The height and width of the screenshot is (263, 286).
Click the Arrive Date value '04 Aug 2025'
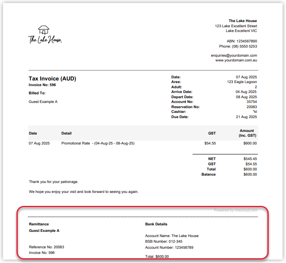click(246, 92)
